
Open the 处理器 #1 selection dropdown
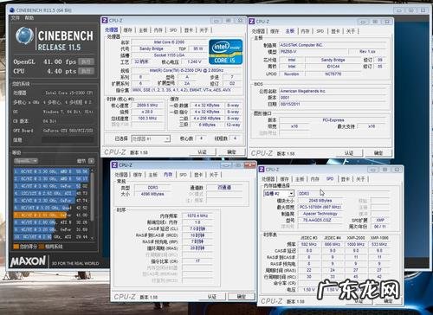[x=151, y=138]
